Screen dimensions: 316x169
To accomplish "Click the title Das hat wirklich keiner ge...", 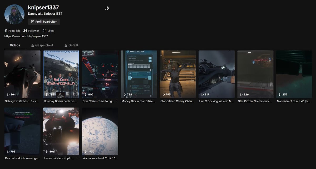I will pyautogui.click(x=22, y=158).
